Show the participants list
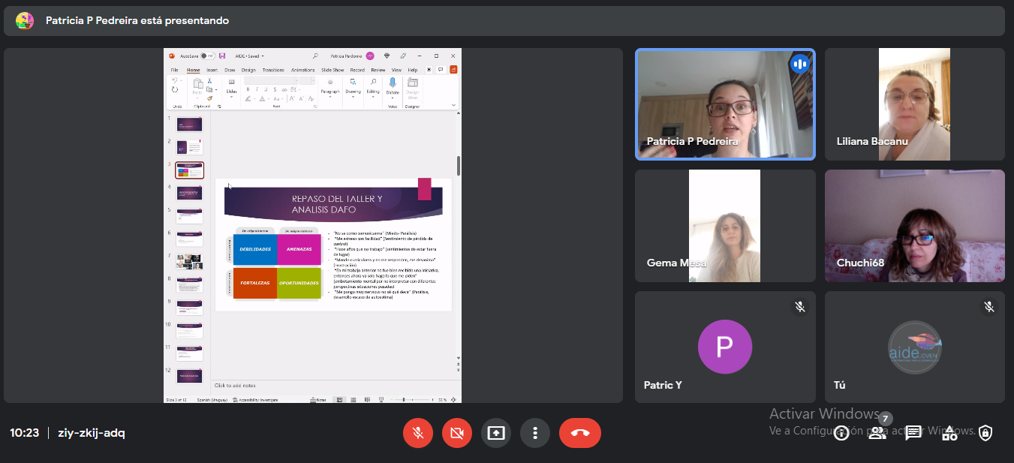 tap(877, 433)
